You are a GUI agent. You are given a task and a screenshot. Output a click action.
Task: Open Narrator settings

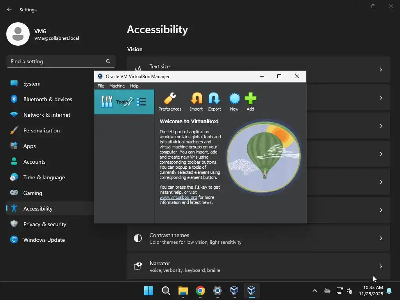pos(259,266)
